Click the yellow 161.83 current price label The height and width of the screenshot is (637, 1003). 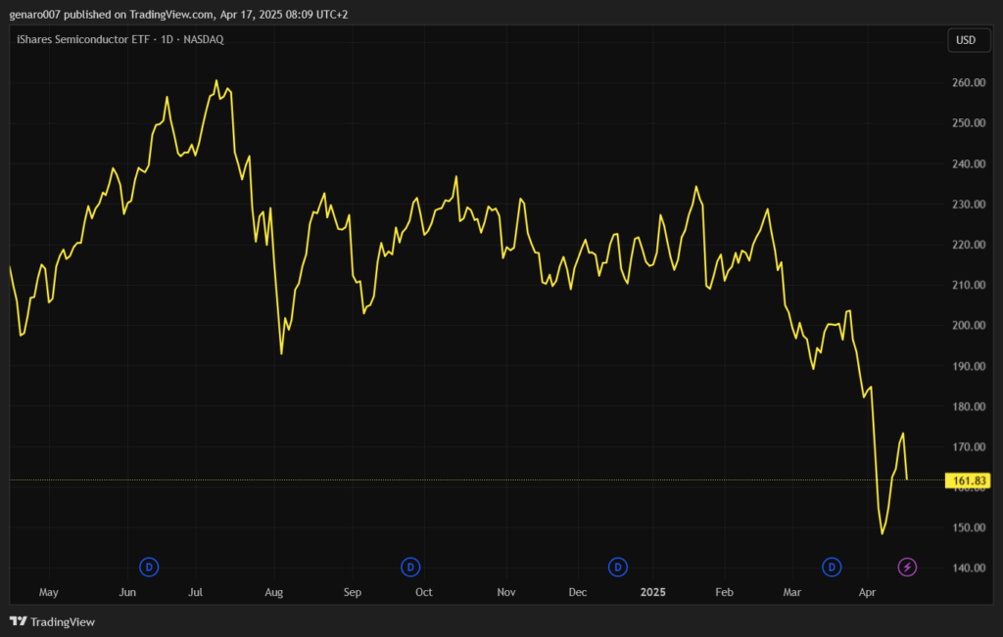click(x=968, y=480)
